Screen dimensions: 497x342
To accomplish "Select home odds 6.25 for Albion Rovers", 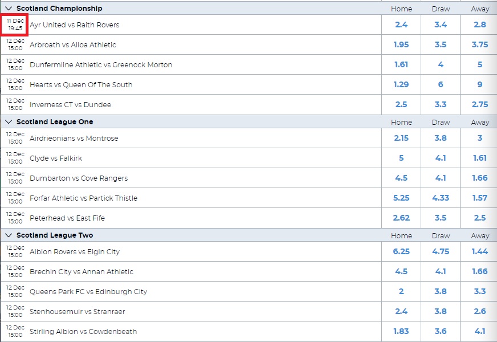I will point(401,252).
